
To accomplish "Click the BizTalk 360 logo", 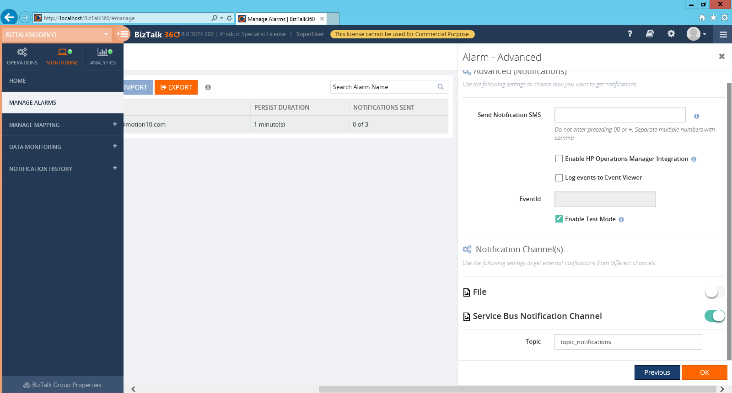I will [157, 34].
